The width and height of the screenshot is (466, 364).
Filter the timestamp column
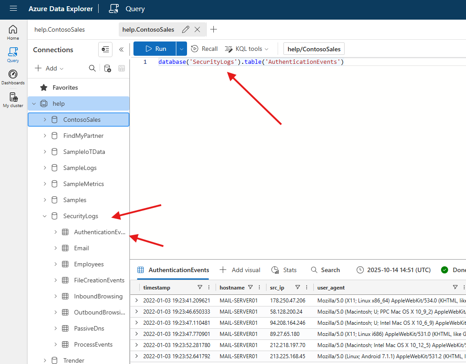point(200,287)
